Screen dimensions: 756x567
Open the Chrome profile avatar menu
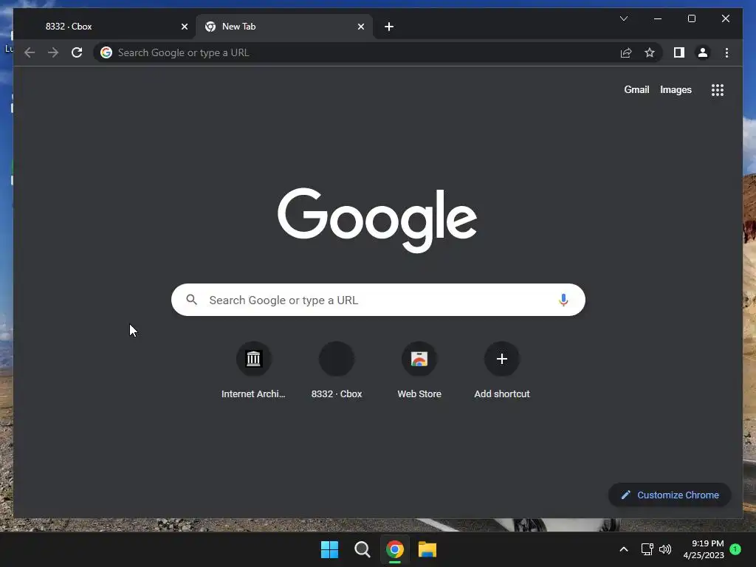coord(703,52)
